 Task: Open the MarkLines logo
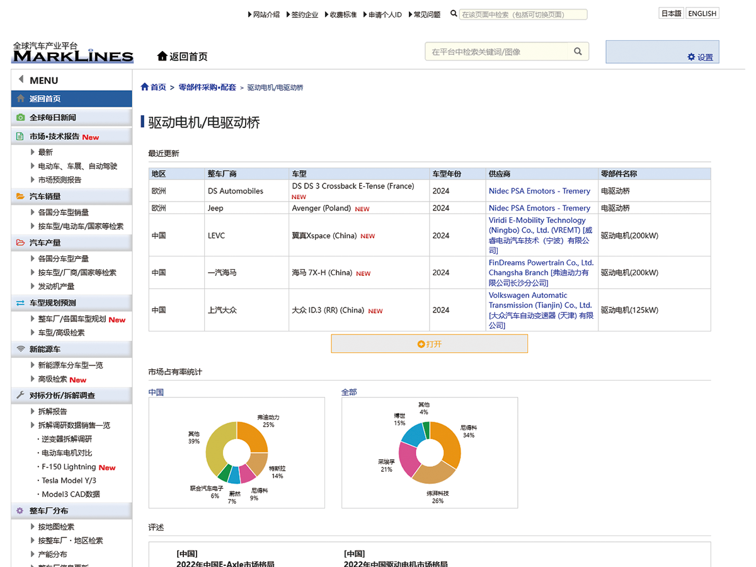click(x=73, y=53)
